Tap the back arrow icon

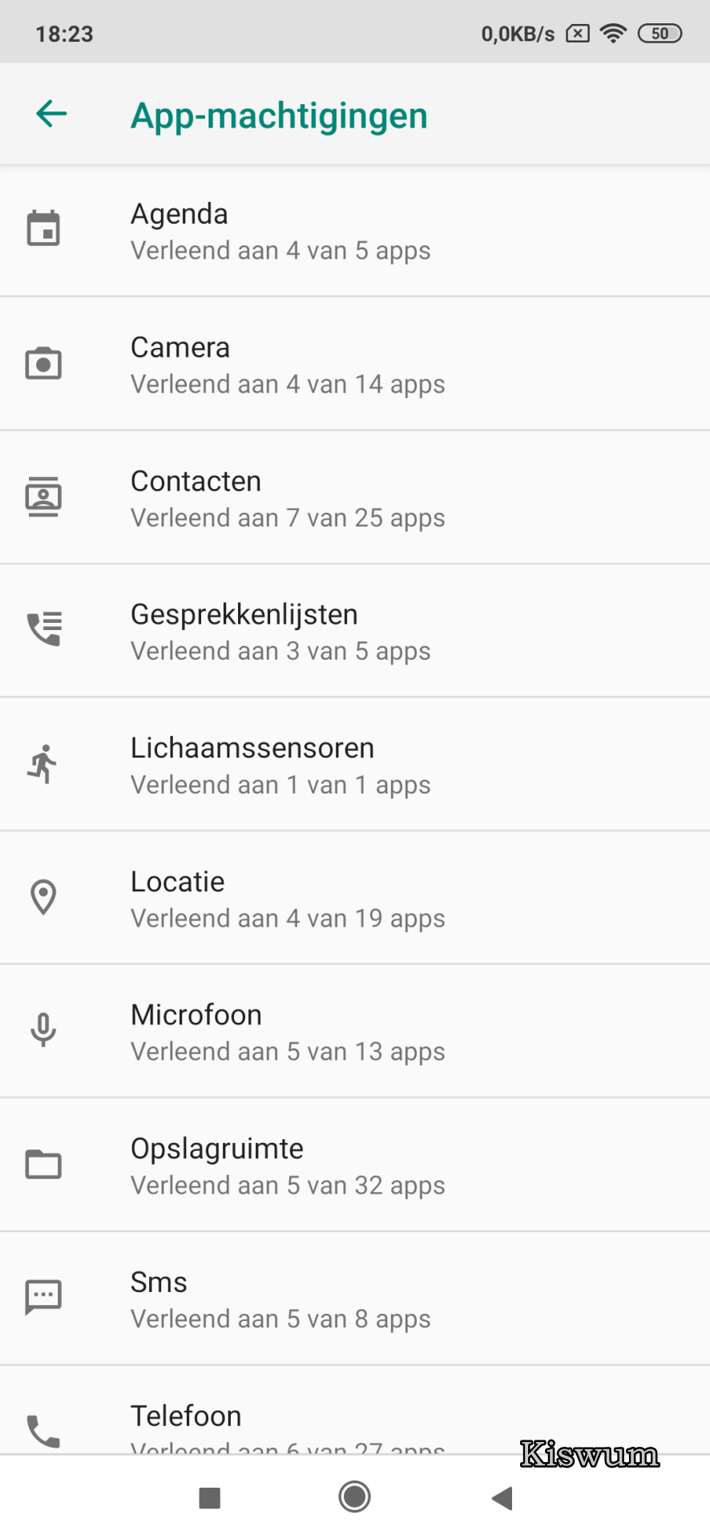[51, 114]
